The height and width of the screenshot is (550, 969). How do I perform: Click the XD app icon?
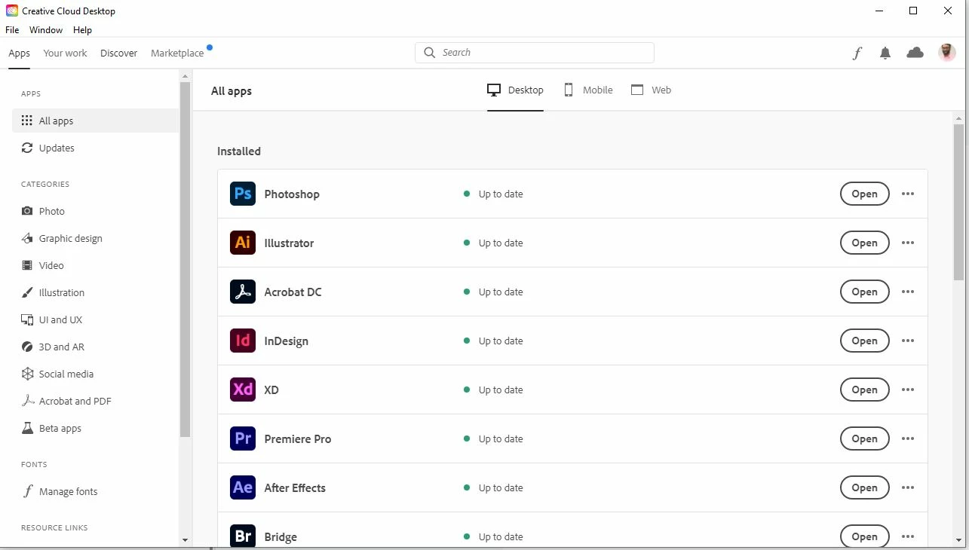coord(243,390)
